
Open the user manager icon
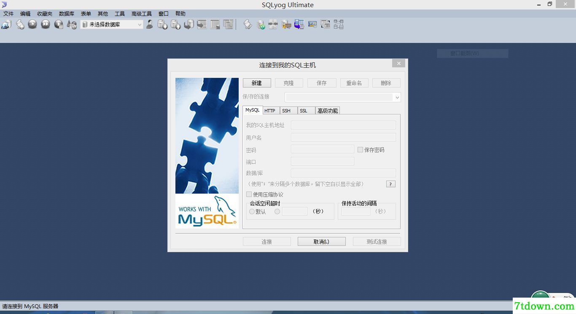click(150, 24)
